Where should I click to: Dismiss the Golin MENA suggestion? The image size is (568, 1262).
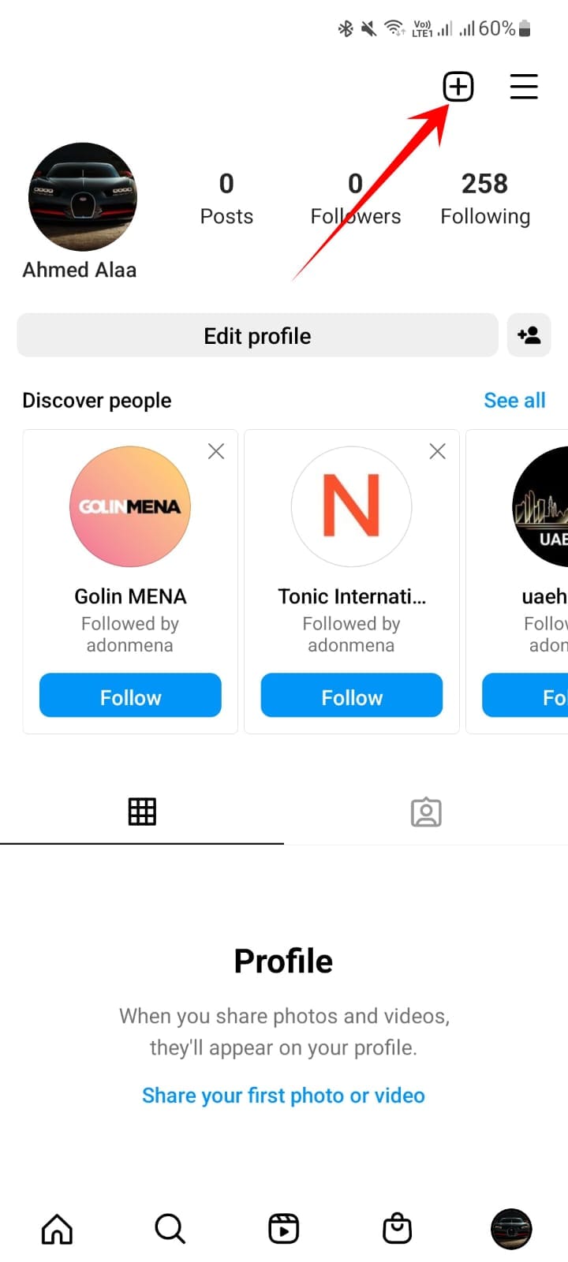coord(216,451)
